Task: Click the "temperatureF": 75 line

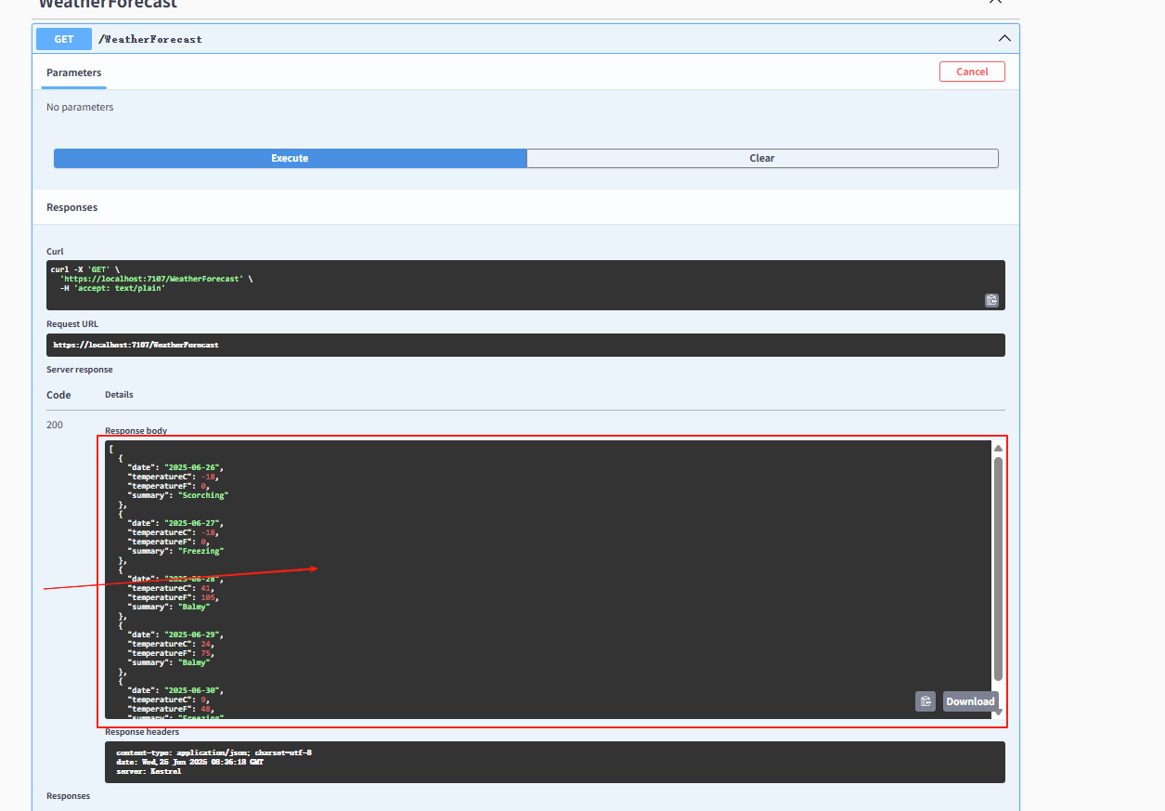Action: coord(171,653)
